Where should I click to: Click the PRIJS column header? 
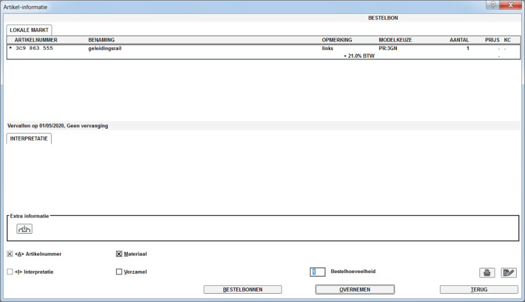pyautogui.click(x=492, y=40)
